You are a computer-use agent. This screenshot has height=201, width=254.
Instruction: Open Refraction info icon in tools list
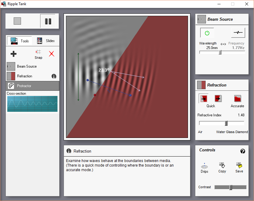coord(54,76)
